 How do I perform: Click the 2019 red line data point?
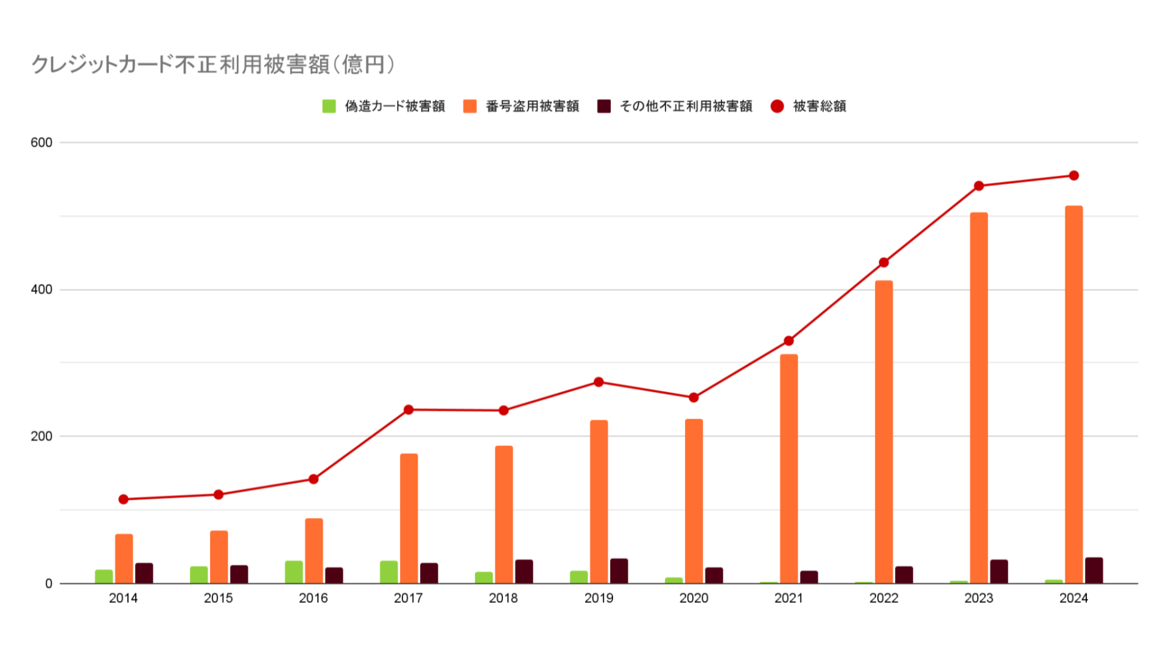[599, 382]
